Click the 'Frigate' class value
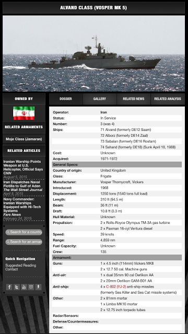This screenshot has width=188, height=334. tap(106, 176)
